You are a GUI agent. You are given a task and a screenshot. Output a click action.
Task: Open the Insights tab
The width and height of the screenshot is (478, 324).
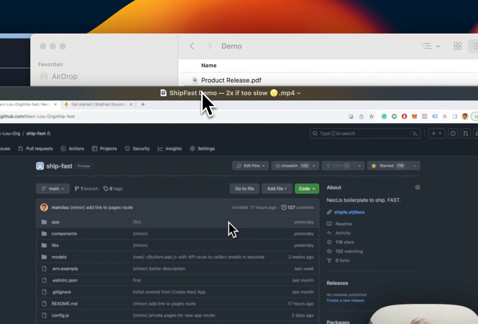click(170, 148)
